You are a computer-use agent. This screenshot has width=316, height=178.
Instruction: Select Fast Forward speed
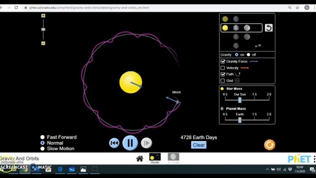(x=42, y=137)
